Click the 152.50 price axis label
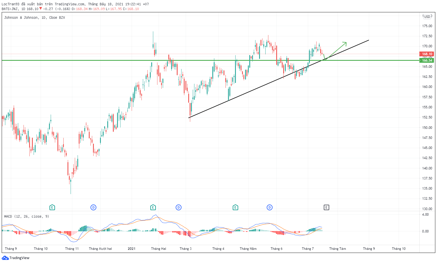 coord(427,117)
